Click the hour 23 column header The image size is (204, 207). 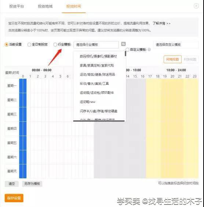195,76
